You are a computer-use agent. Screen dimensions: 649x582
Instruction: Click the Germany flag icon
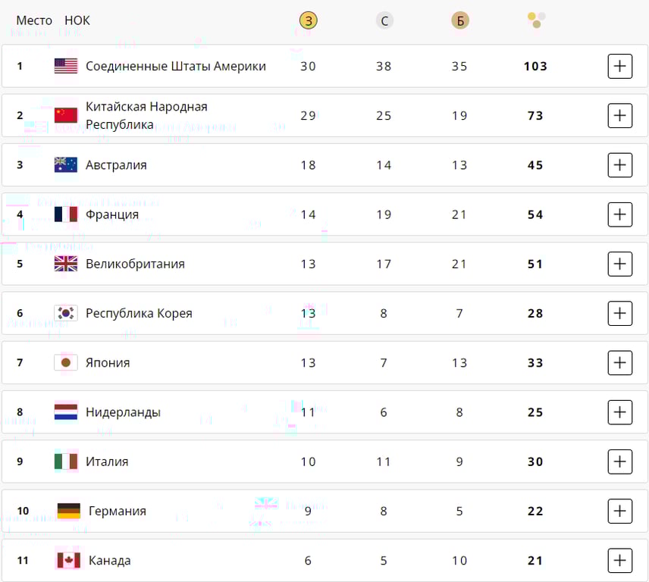click(68, 512)
